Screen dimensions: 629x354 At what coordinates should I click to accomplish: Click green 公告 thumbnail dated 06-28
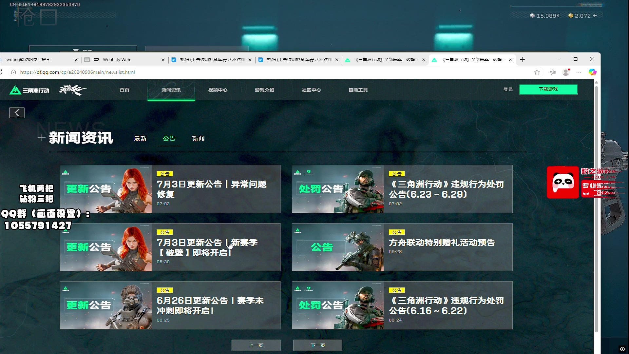tap(338, 247)
